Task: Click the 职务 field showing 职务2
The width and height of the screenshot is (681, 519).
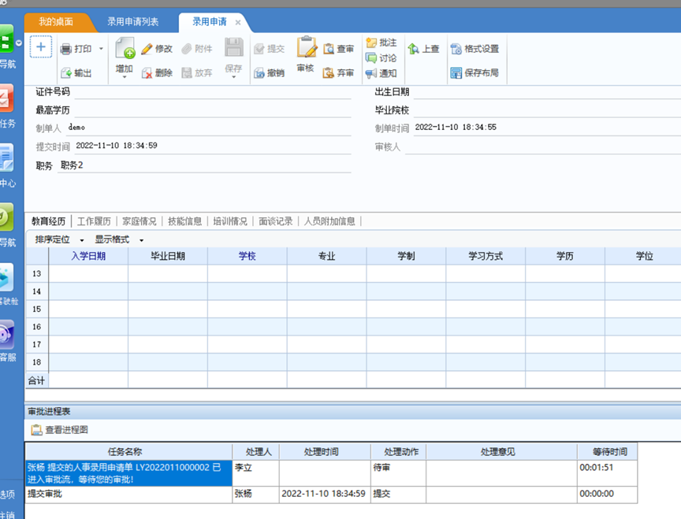Action: [x=204, y=165]
